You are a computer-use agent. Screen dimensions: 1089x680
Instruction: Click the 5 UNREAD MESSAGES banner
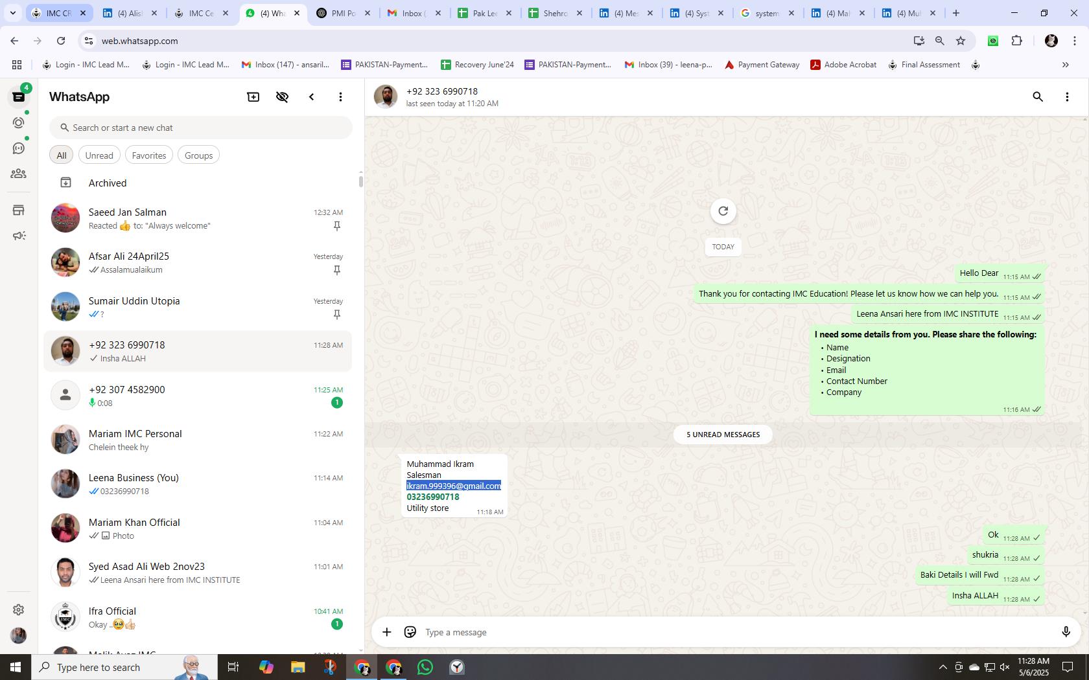point(723,435)
